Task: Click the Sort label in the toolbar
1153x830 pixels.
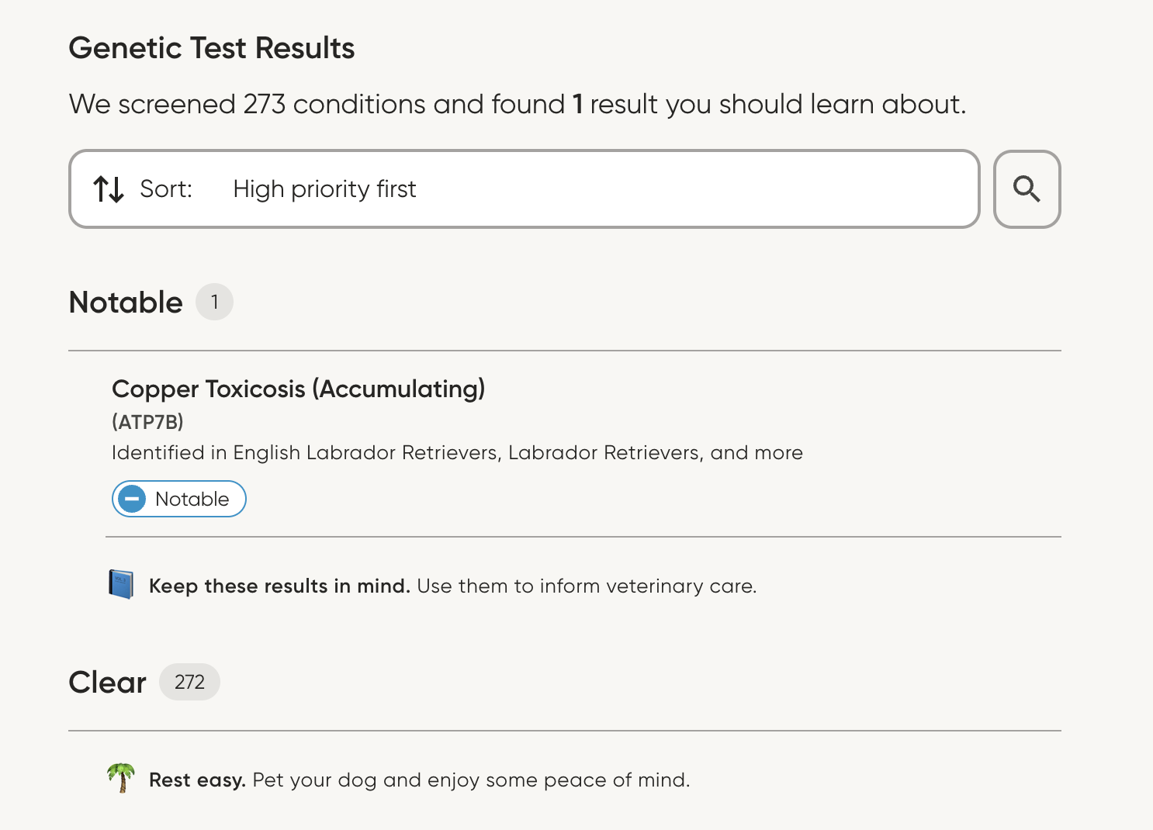Action: pos(164,188)
